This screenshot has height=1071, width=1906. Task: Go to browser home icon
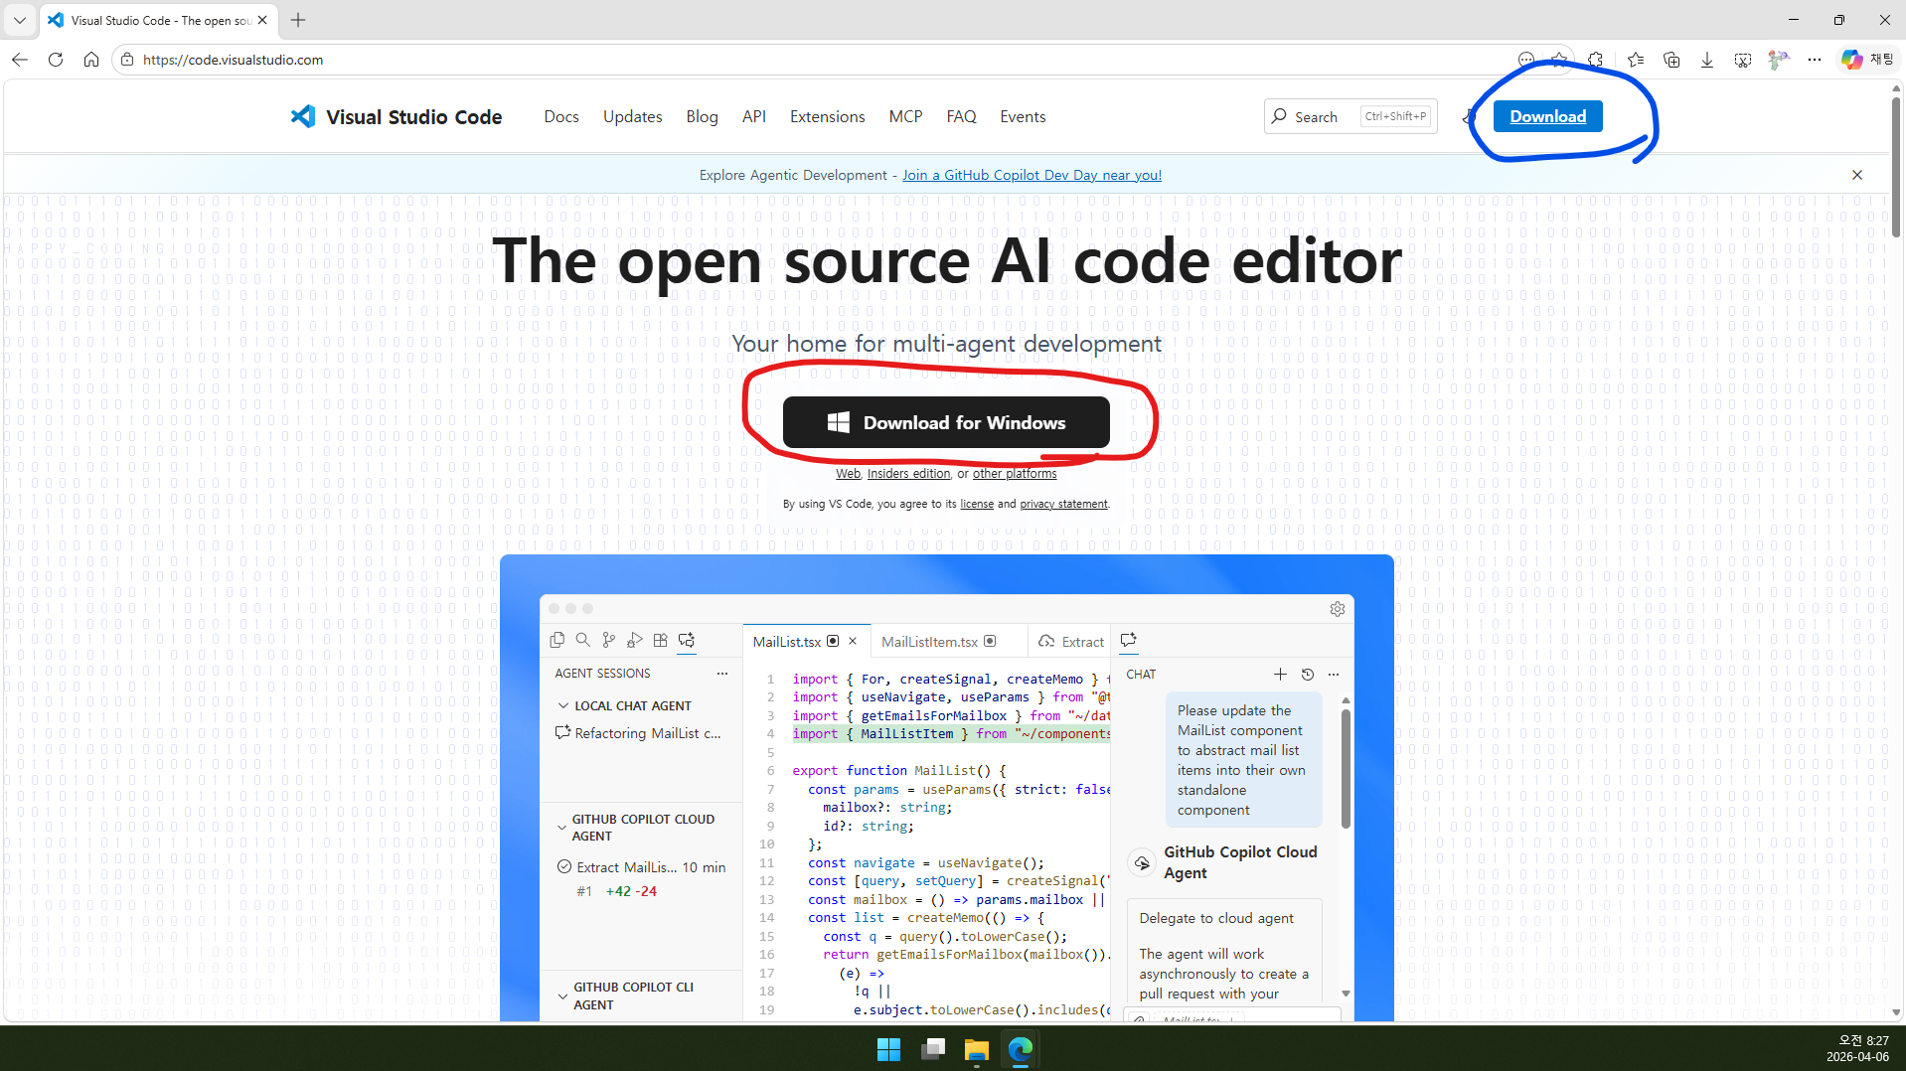pyautogui.click(x=91, y=60)
